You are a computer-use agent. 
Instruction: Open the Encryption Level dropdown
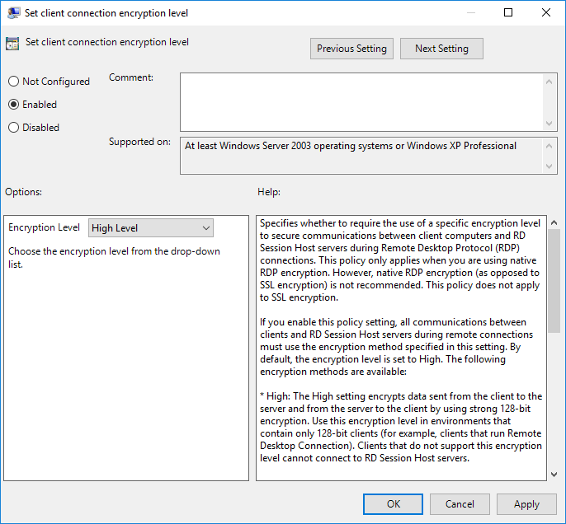[150, 228]
